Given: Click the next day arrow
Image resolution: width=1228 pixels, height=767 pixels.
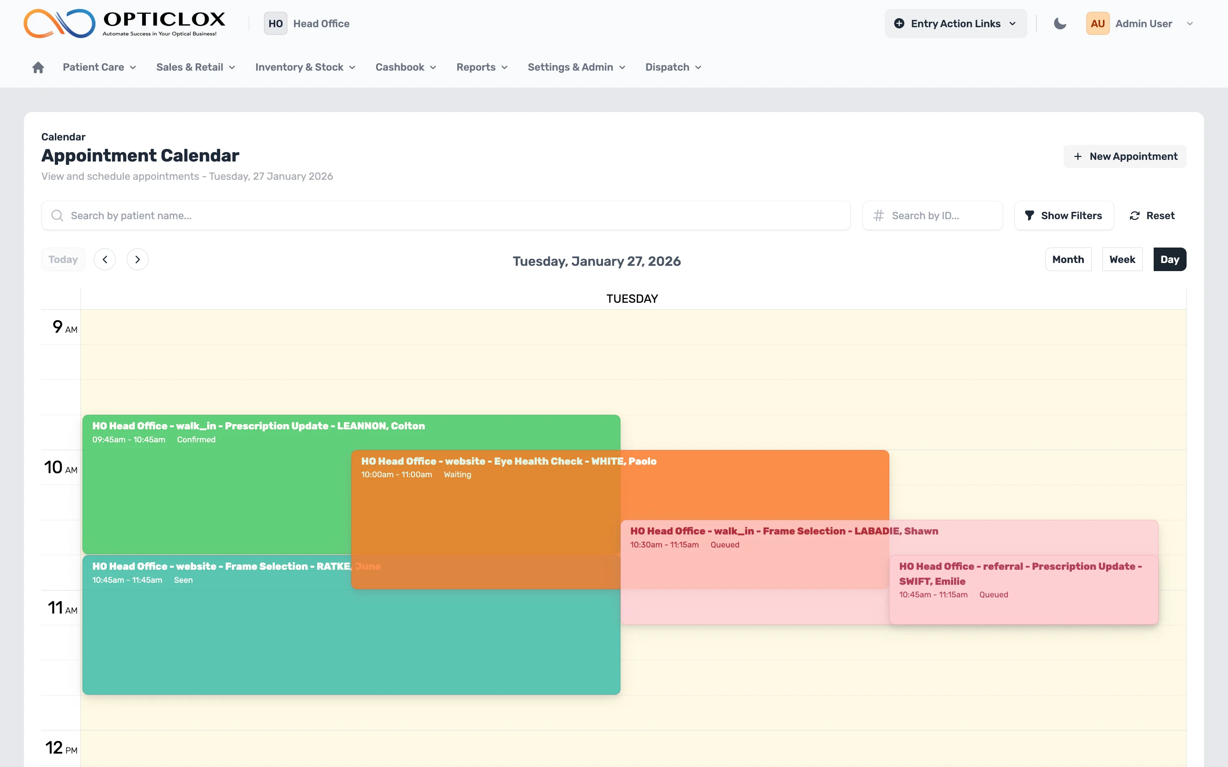Looking at the screenshot, I should pyautogui.click(x=137, y=259).
